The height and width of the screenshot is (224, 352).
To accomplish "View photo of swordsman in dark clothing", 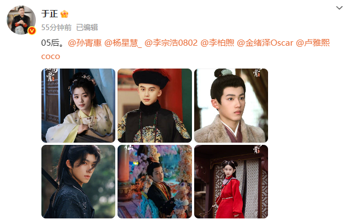I will click(x=78, y=182).
